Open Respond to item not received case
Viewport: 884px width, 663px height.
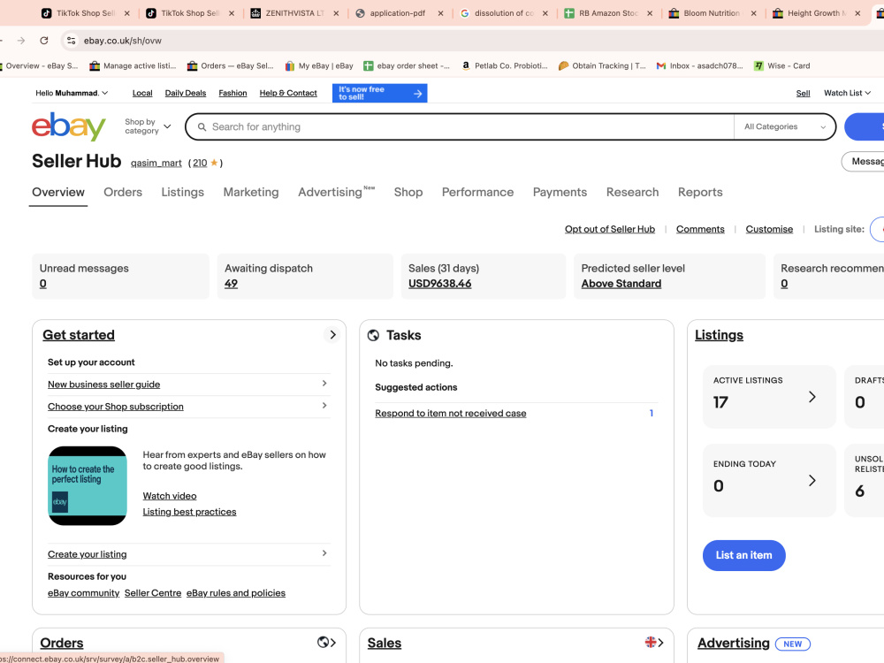451,413
